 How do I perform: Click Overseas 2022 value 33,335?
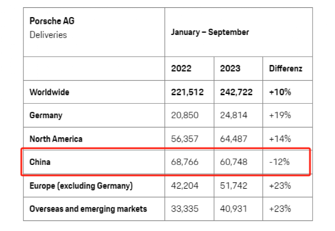[x=184, y=209]
